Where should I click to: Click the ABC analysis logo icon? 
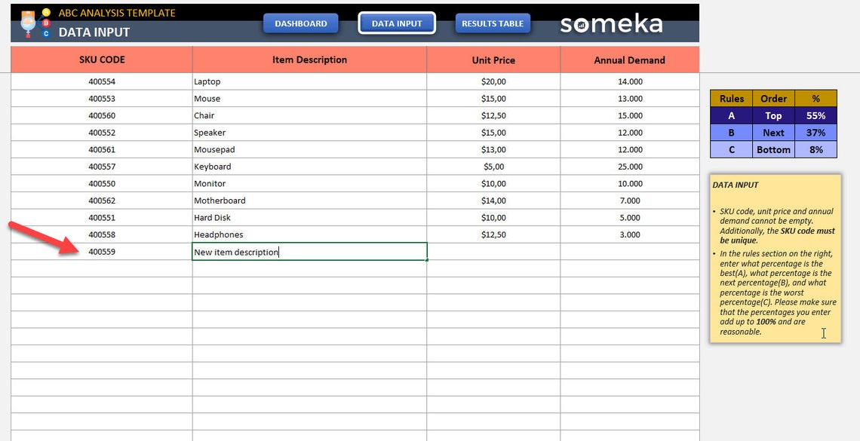coord(28,23)
